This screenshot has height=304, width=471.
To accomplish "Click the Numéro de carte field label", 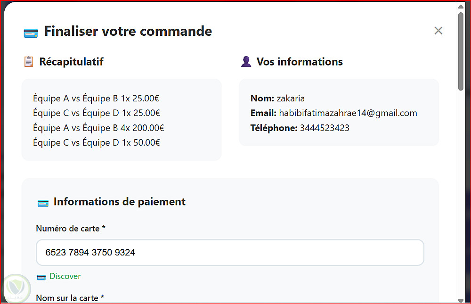I will (x=71, y=229).
